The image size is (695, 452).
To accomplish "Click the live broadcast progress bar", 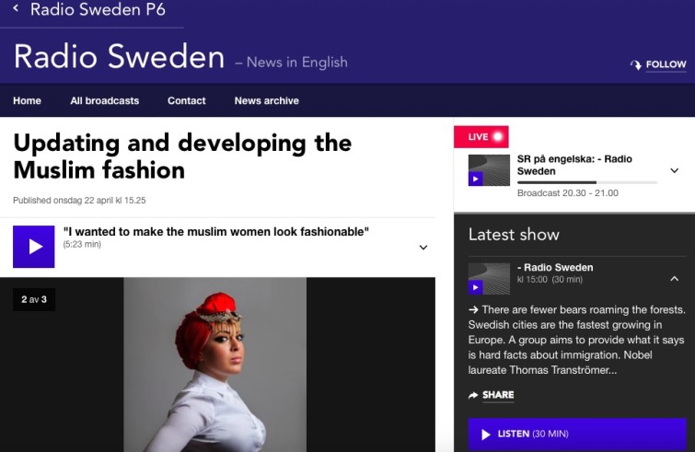I will click(x=587, y=182).
